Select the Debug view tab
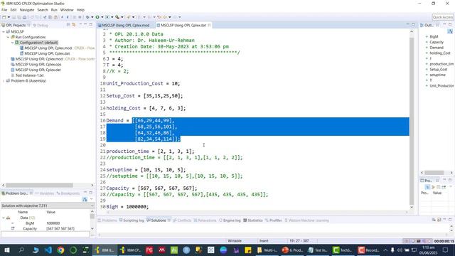This screenshot has width=455, height=256. tap(41, 26)
